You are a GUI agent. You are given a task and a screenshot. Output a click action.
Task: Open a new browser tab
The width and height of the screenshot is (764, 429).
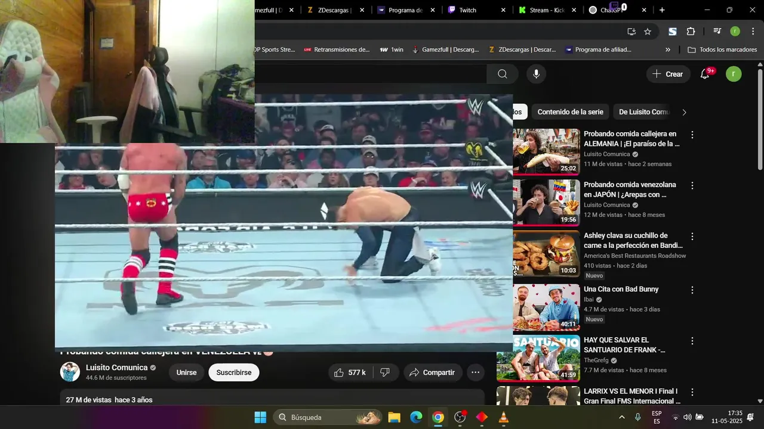coord(662,10)
